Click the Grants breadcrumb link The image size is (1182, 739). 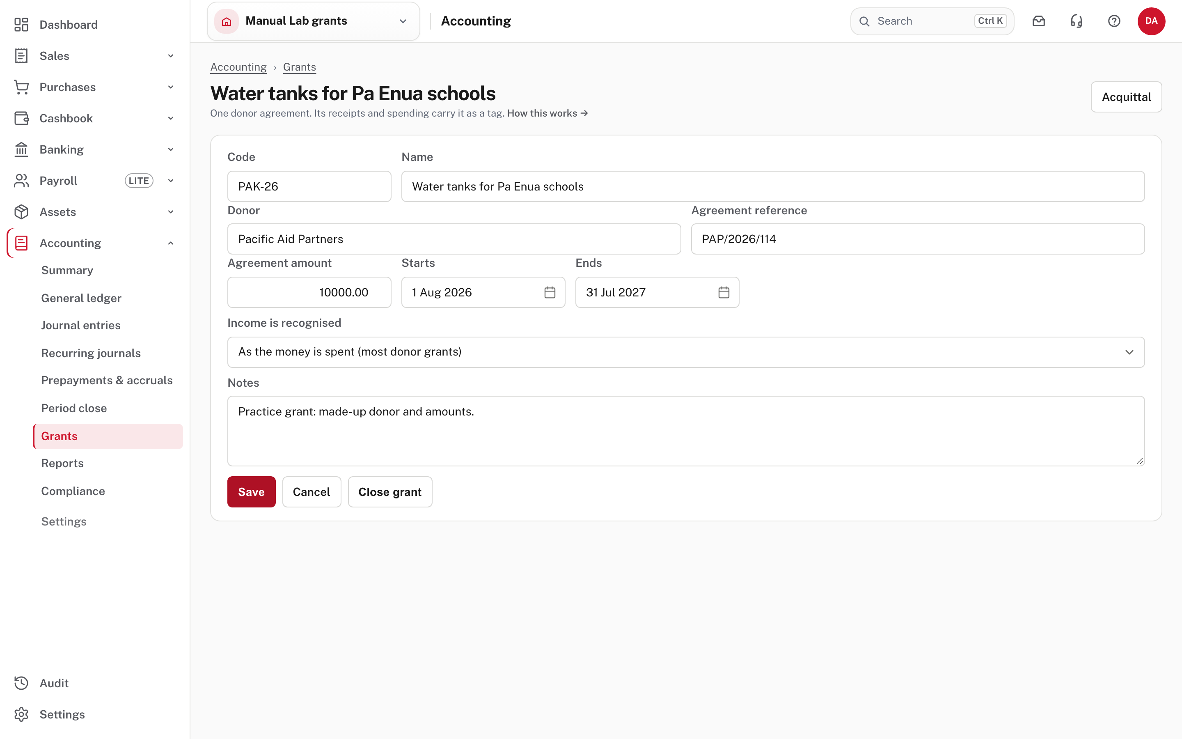point(300,67)
